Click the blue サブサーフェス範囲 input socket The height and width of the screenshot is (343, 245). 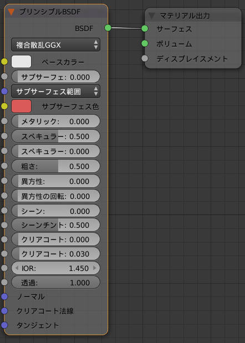[4, 91]
